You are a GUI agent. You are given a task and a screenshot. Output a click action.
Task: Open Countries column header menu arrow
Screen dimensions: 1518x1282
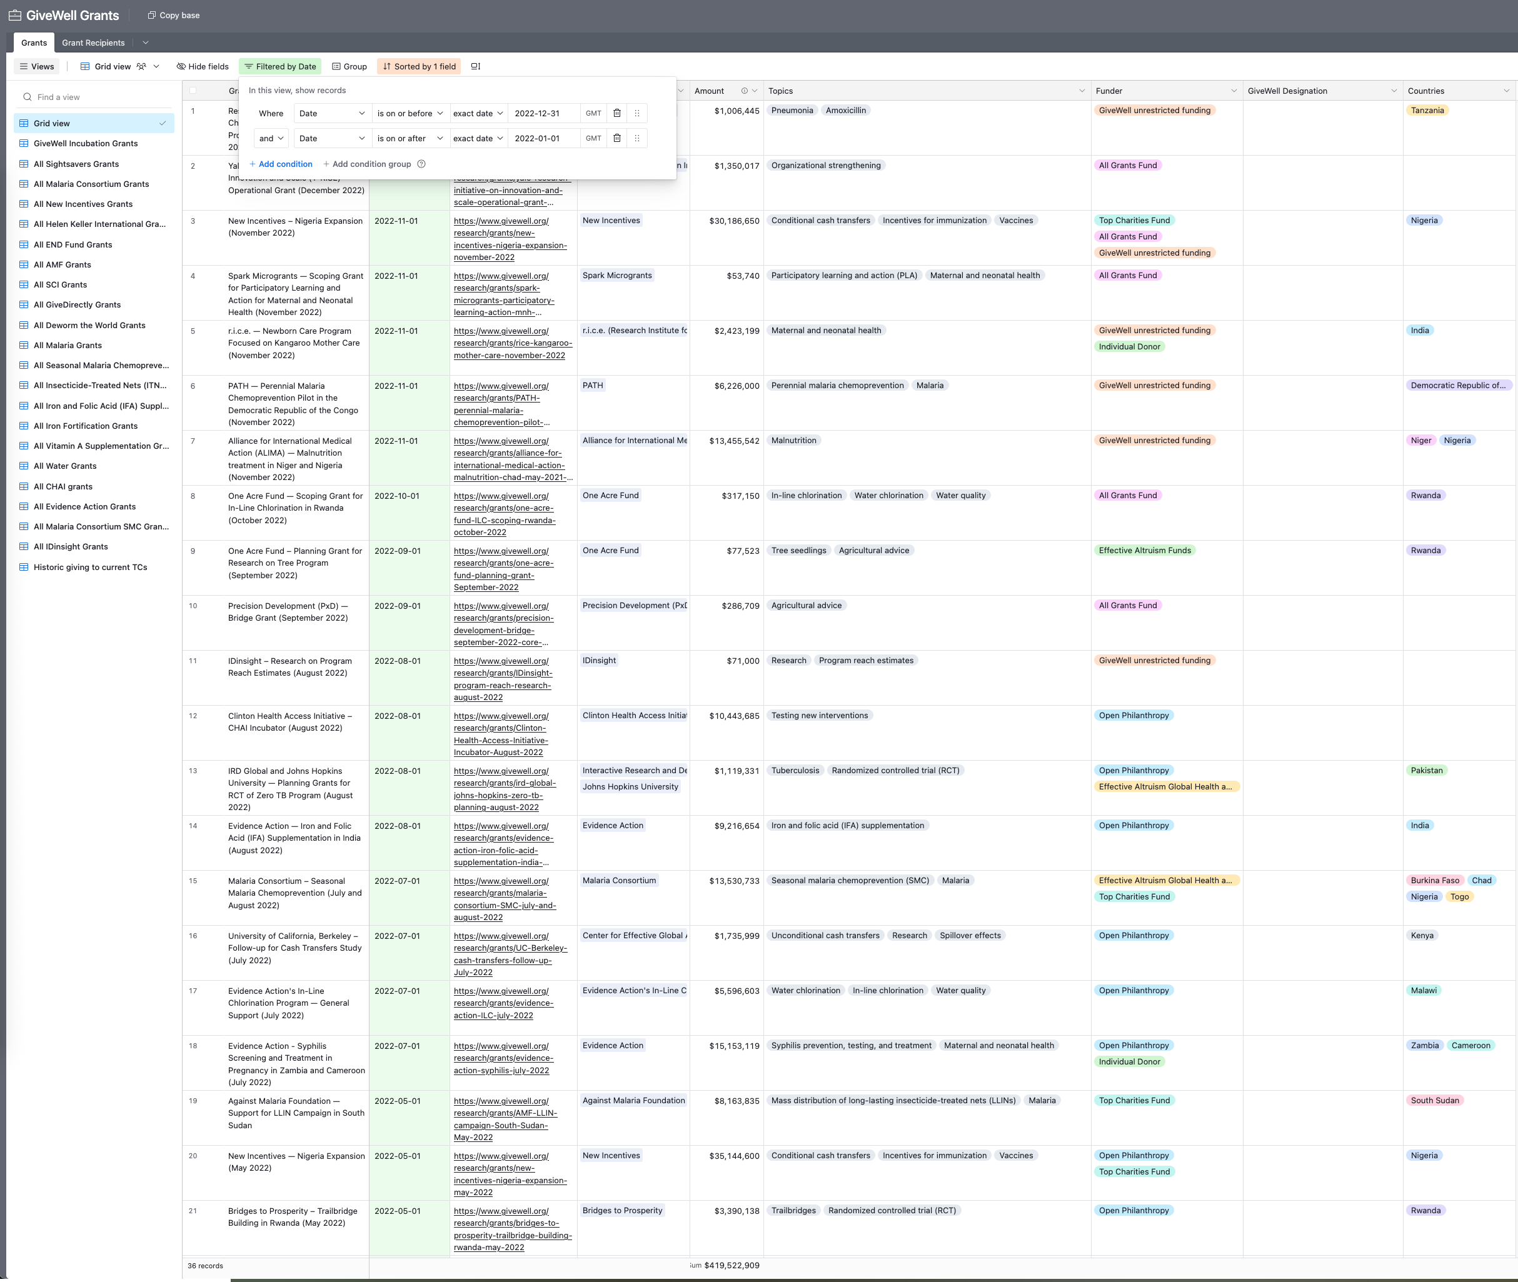[1506, 91]
